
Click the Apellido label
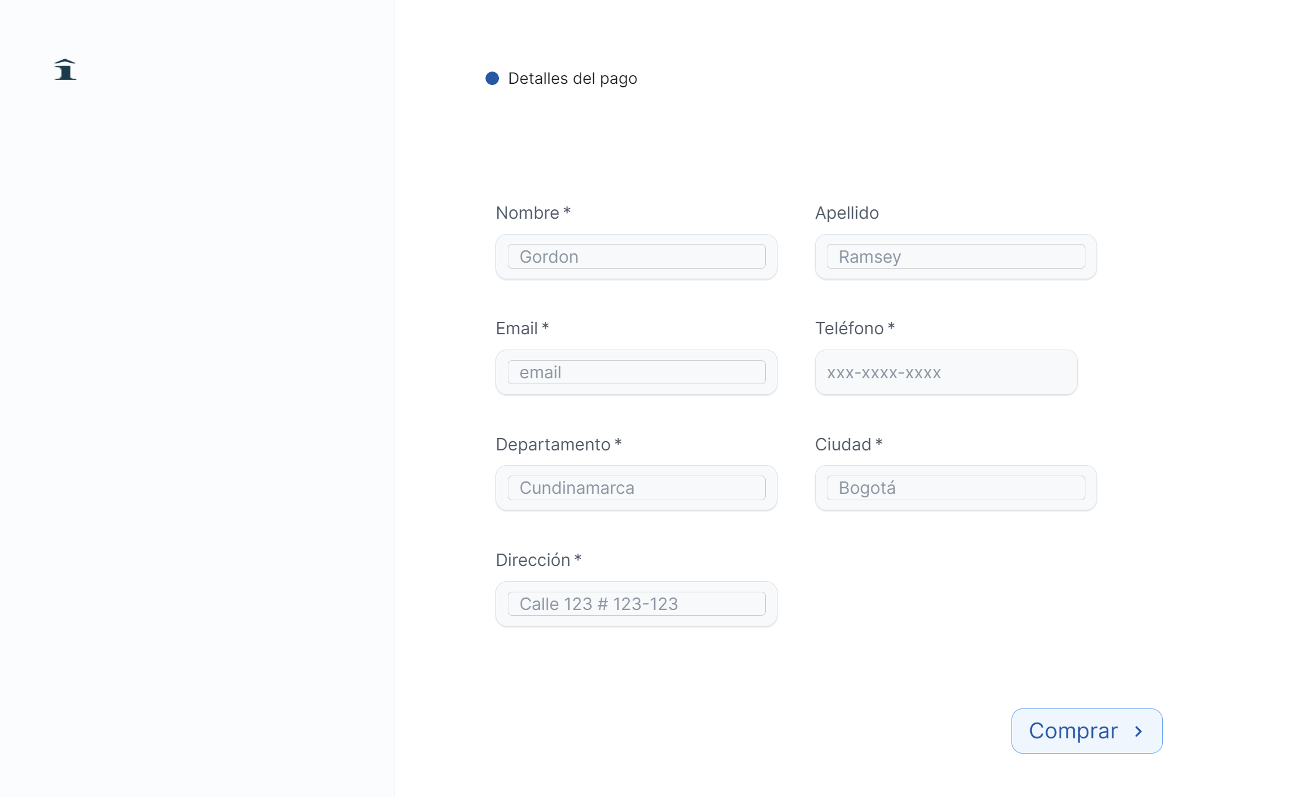[847, 213]
